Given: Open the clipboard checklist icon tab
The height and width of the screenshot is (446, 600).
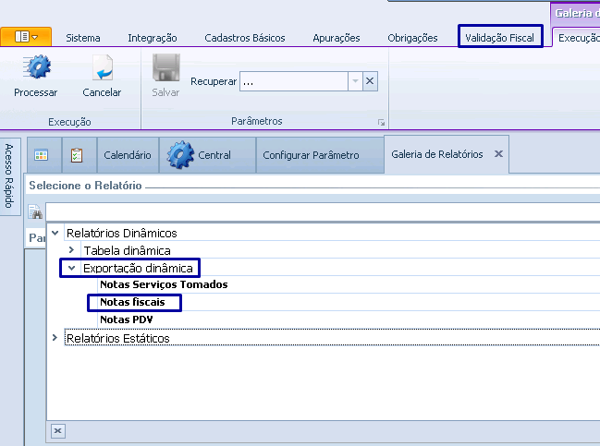Looking at the screenshot, I should point(77,155).
